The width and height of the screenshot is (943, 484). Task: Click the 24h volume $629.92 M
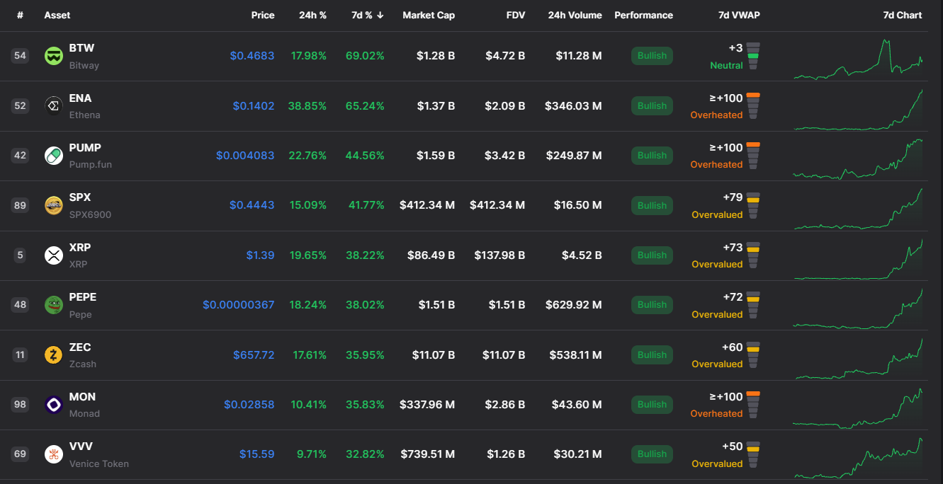(574, 305)
